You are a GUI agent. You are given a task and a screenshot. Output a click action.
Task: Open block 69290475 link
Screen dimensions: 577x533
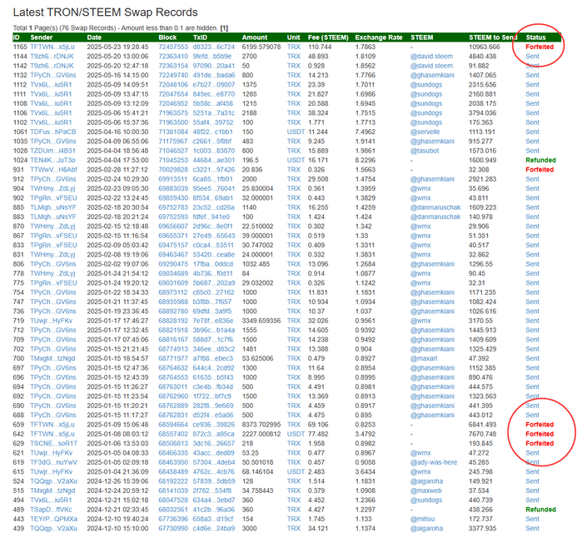click(x=173, y=264)
